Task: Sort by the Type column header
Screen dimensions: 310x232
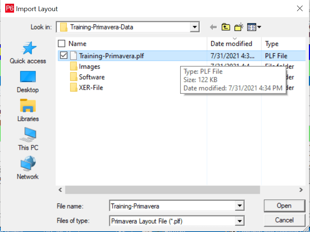Action: click(272, 44)
